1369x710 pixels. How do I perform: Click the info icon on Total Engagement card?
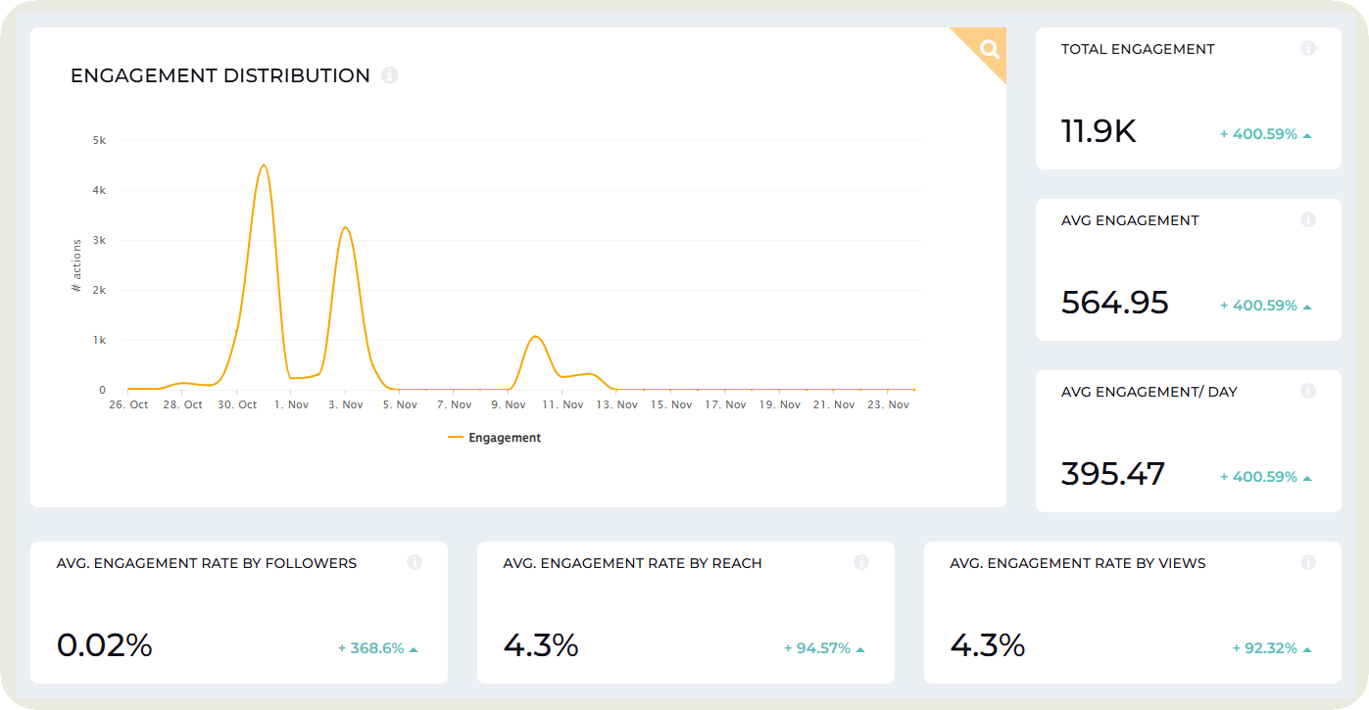coord(1308,48)
